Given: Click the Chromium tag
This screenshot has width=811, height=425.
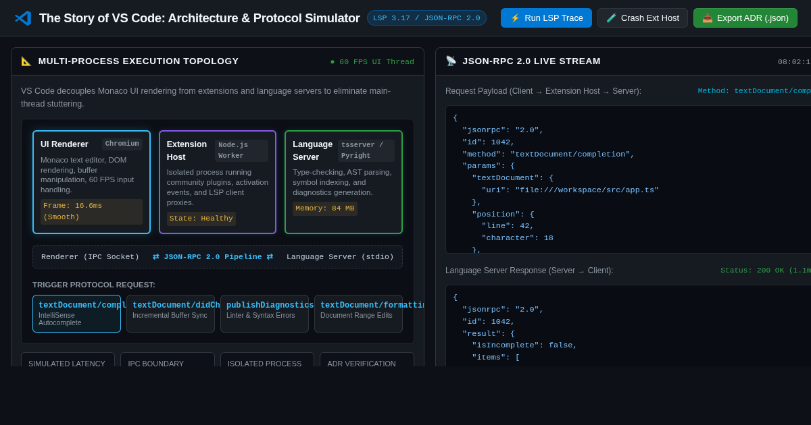Looking at the screenshot, I should click(x=122, y=144).
